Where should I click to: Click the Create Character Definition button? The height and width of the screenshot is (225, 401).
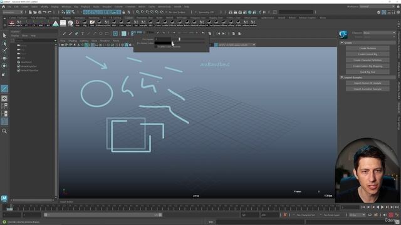[x=368, y=60]
